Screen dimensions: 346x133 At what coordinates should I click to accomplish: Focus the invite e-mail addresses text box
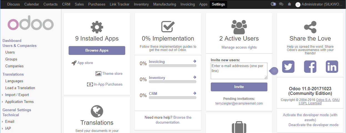coord(239,71)
